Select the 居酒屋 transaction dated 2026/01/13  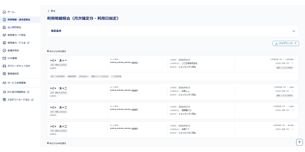point(173,111)
